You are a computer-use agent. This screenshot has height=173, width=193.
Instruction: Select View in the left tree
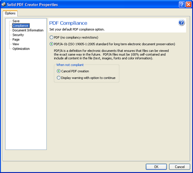(16, 44)
